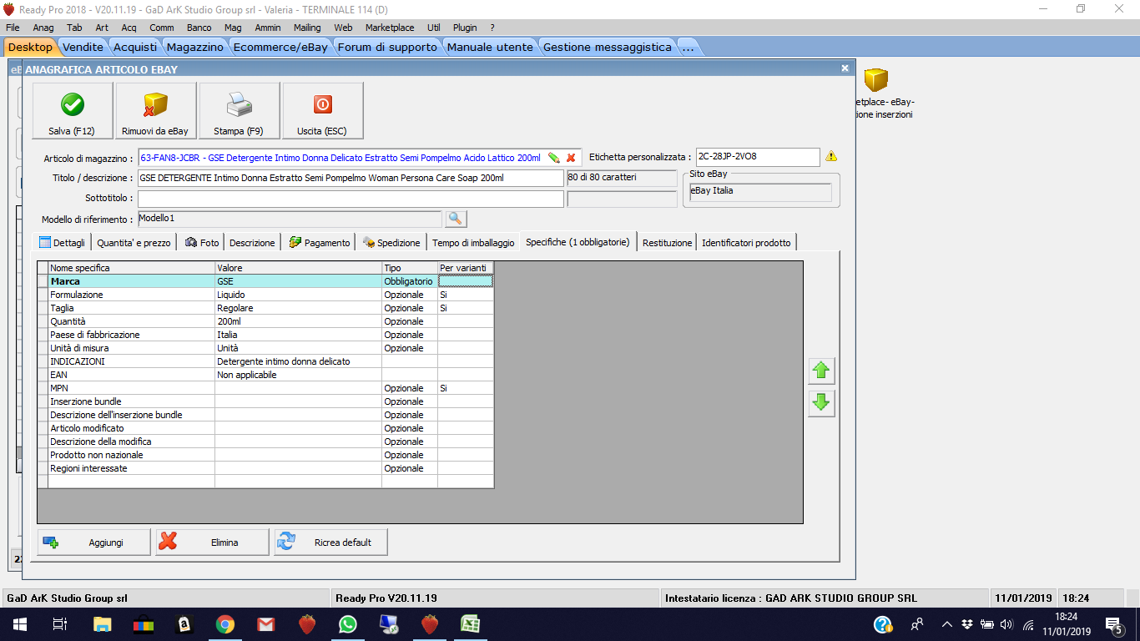
Task: Click the Etichetta personalizzata field
Action: point(758,157)
